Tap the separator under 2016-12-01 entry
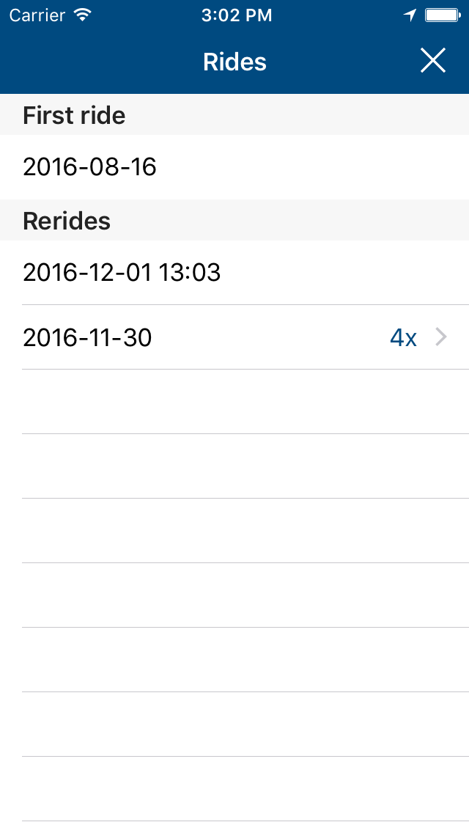This screenshot has height=833, width=469. 245,304
